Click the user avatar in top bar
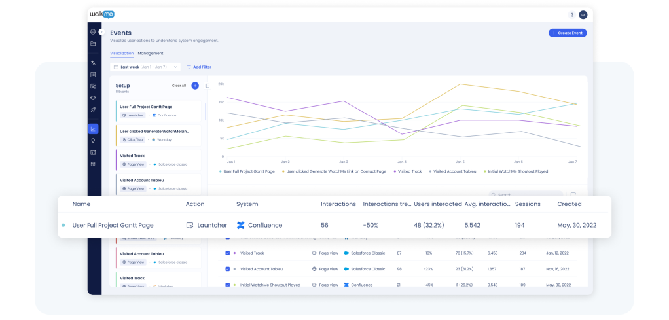 point(583,14)
